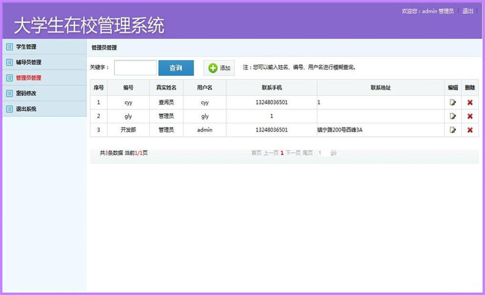Click the edit icon in the gly row

click(x=453, y=116)
